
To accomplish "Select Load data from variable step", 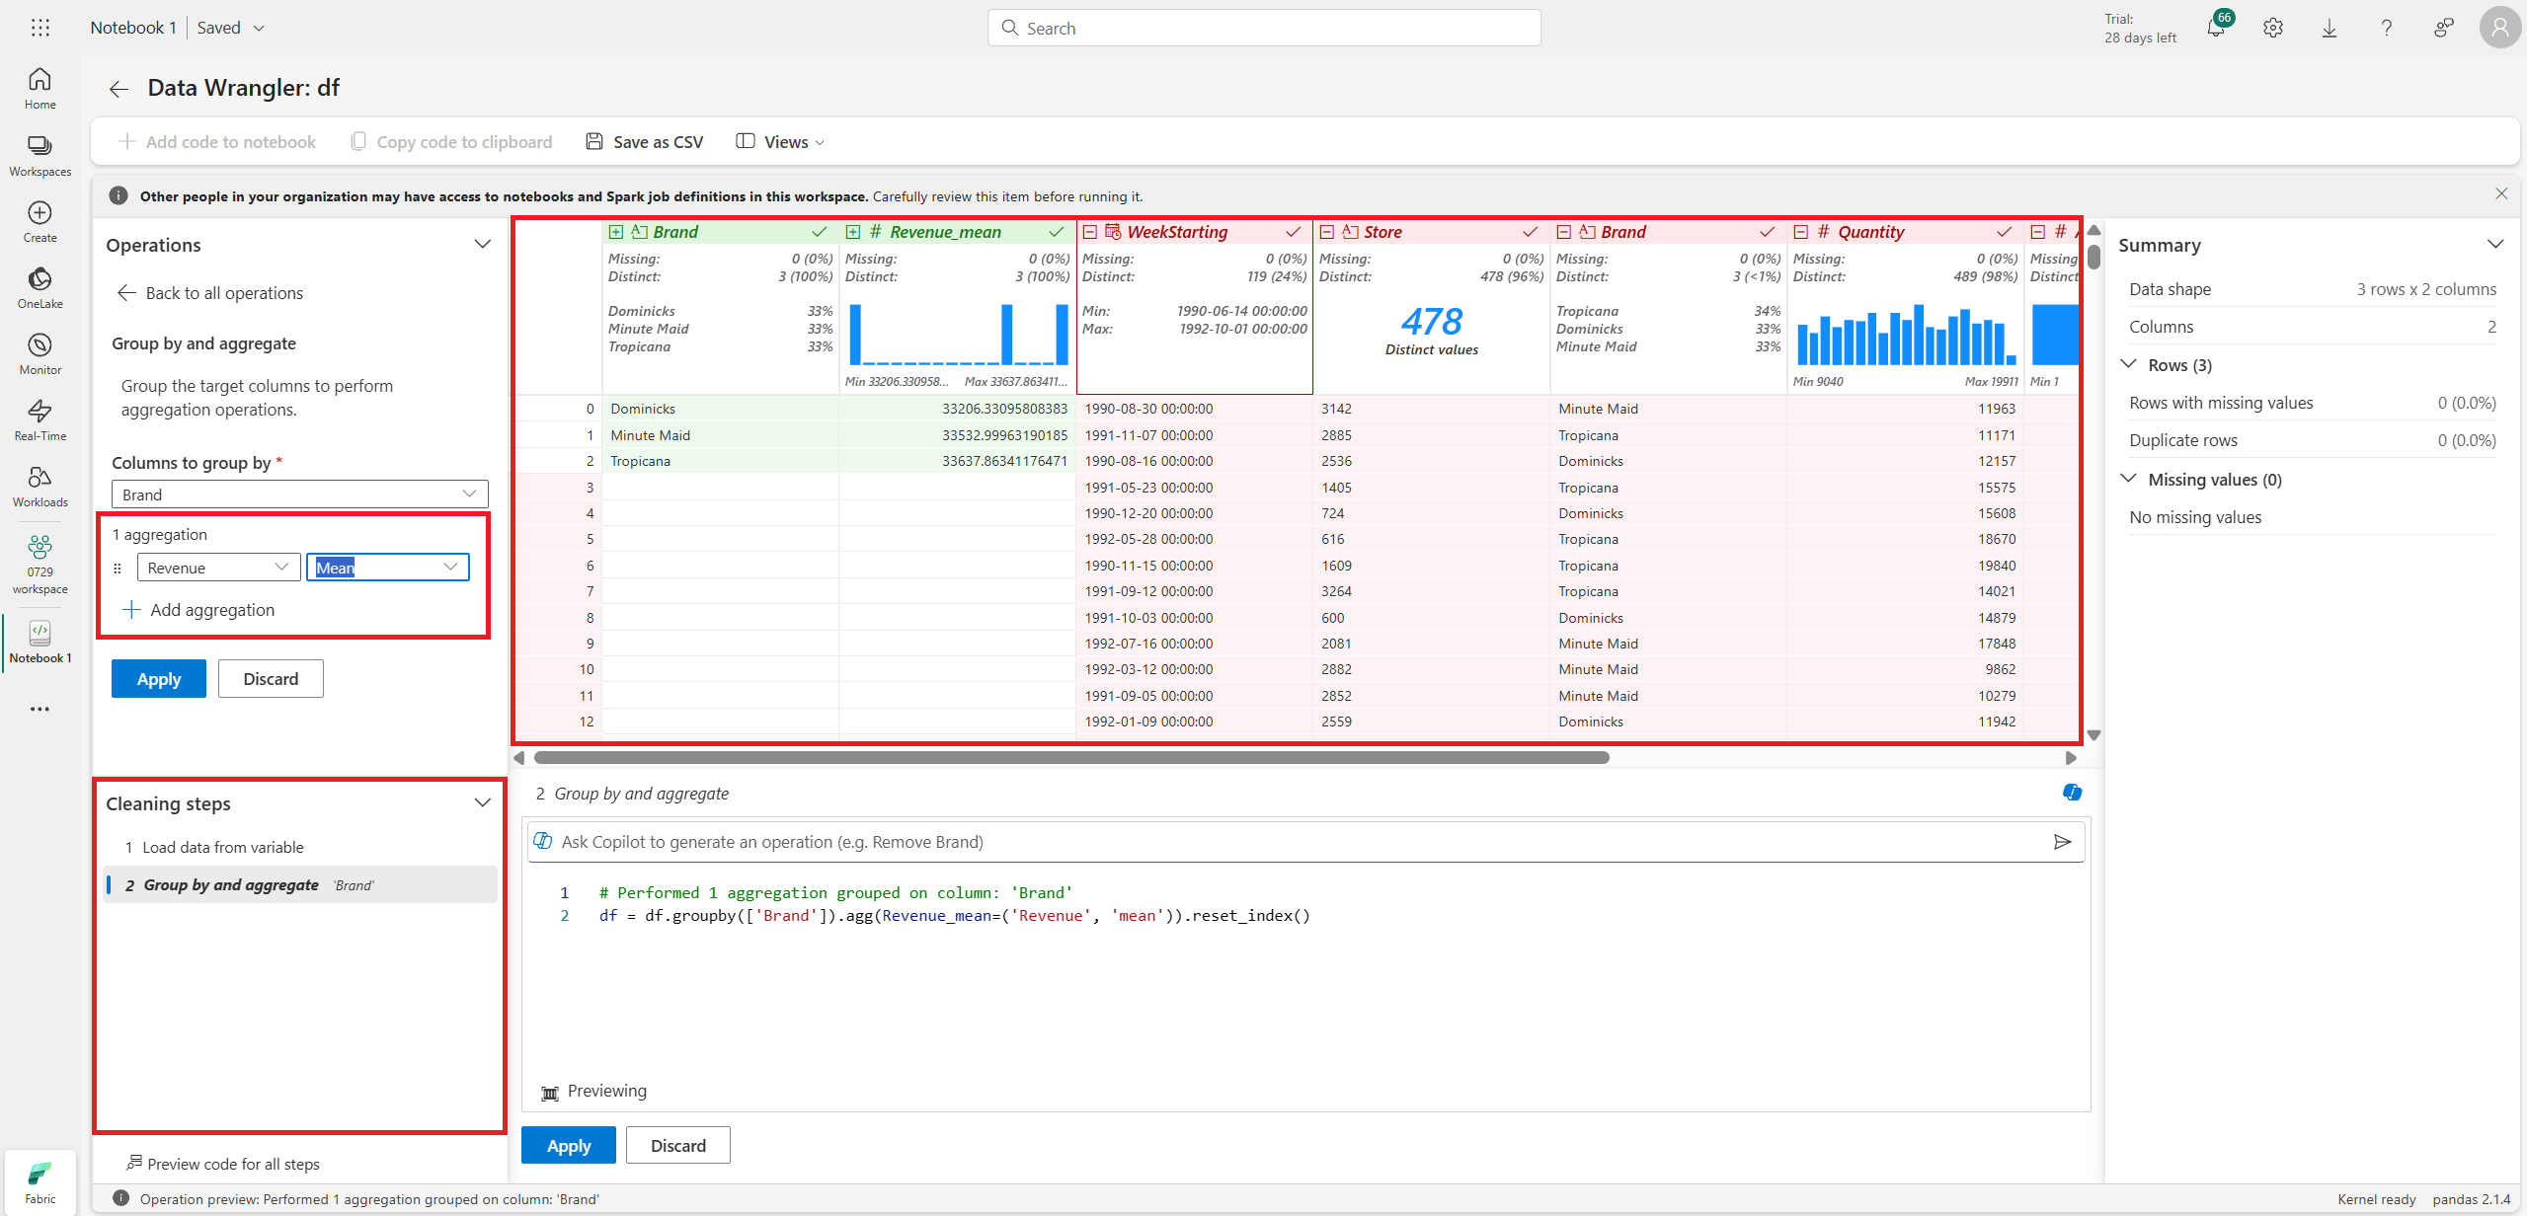I will 222,847.
